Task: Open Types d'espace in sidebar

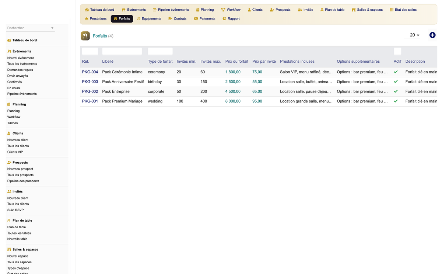Action: (18, 268)
